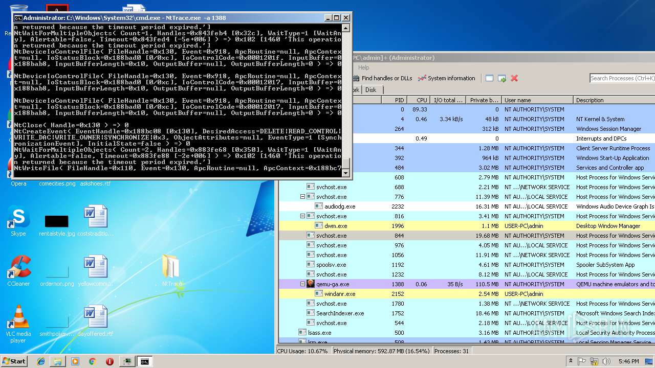
Task: Select the dwm.exe process row
Action: [x=467, y=226]
